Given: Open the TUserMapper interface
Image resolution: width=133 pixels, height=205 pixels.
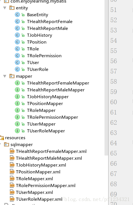Looking at the screenshot, I should (41, 124).
